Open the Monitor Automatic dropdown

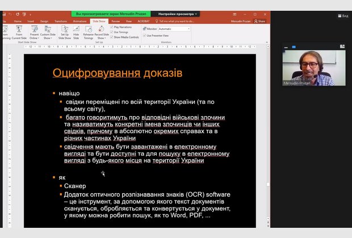tap(174, 28)
